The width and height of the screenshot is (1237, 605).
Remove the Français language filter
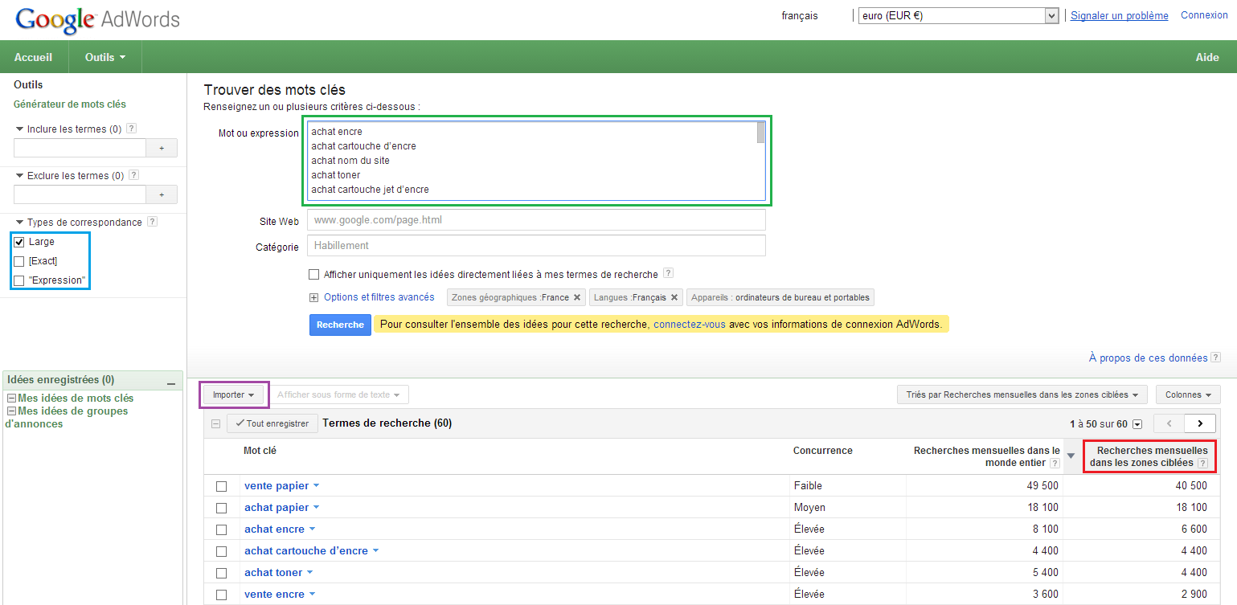tap(674, 297)
